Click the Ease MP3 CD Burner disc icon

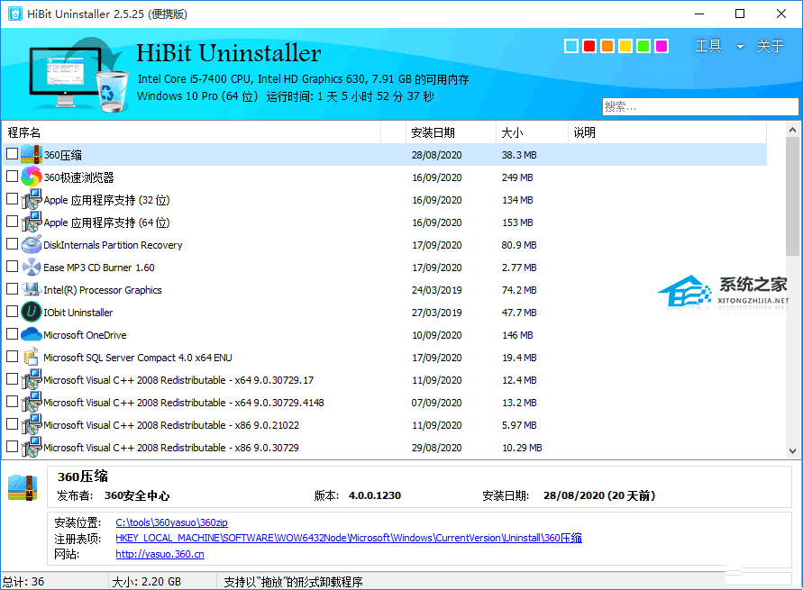[x=32, y=268]
